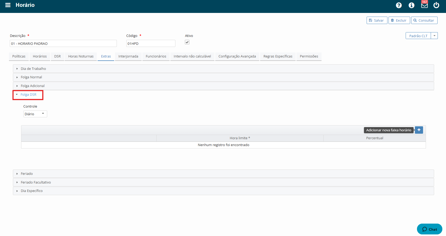Click the Horário page title

(25, 5)
